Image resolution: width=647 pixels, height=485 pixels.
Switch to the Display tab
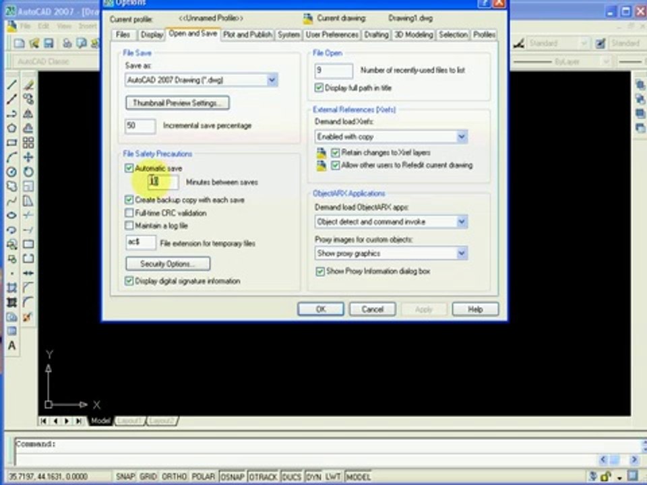point(152,34)
